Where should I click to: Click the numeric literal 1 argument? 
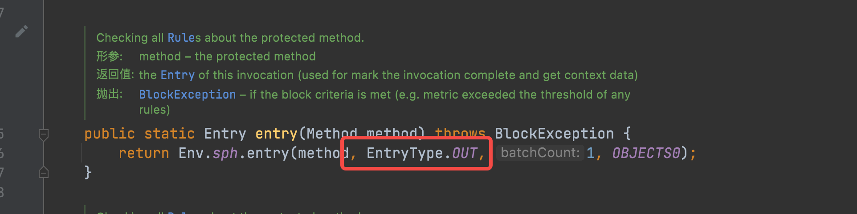click(591, 153)
